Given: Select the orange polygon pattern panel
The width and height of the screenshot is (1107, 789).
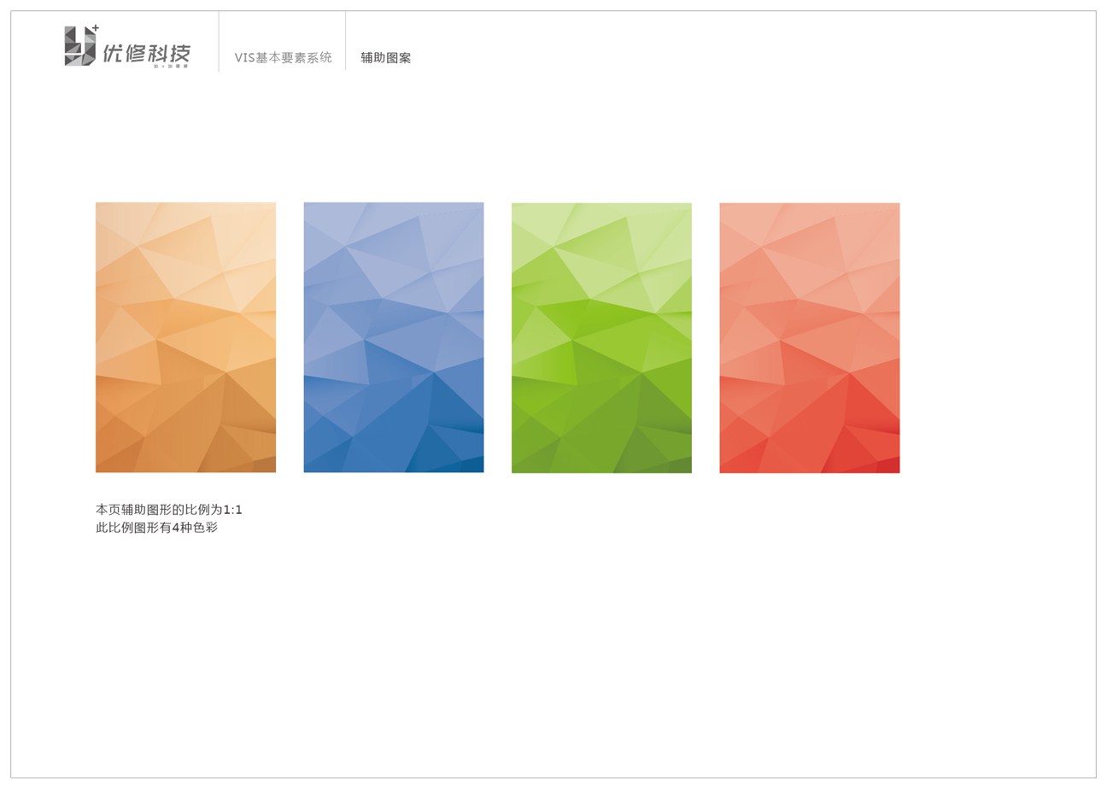Looking at the screenshot, I should [x=185, y=337].
